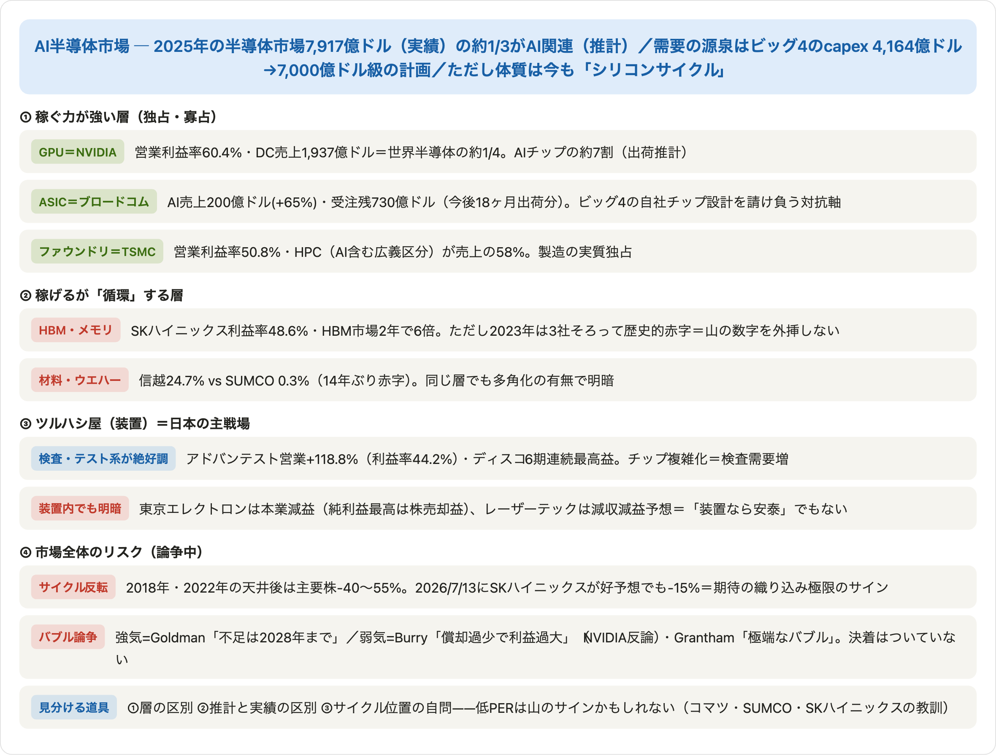
Task: Click the 見分ける道具 blue tag
Action: coord(74,708)
